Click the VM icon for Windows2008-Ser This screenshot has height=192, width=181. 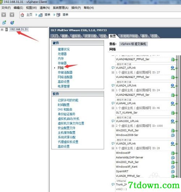pos(173,135)
